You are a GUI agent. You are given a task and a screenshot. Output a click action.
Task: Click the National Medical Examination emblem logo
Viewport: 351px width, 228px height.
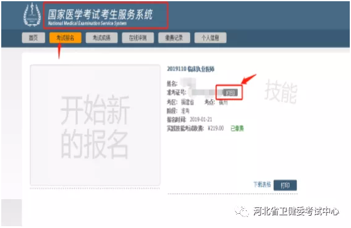[x=32, y=15]
